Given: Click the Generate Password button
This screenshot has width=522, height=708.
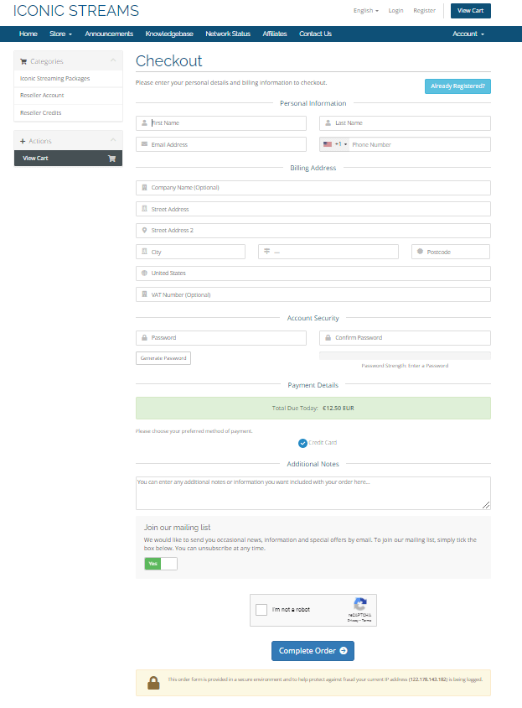Looking at the screenshot, I should [163, 358].
